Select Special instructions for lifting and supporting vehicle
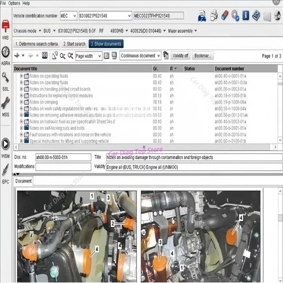The width and height of the screenshot is (283, 283). click(x=69, y=141)
